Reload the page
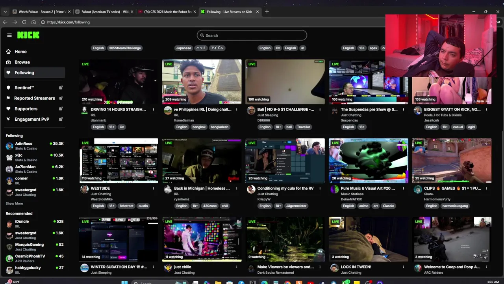Viewport: 504px width, 284px height. (24, 22)
